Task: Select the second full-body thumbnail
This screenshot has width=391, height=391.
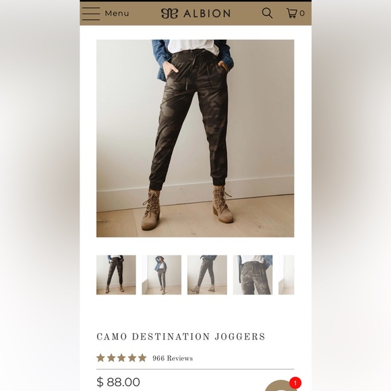Action: click(162, 275)
